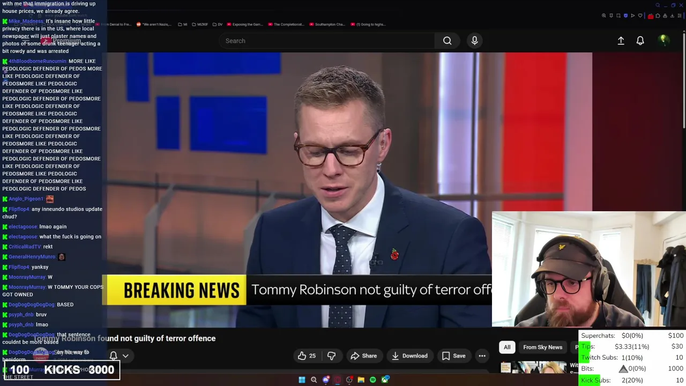Click chat username Anglo_Pigeon1
The height and width of the screenshot is (386, 686).
pyautogui.click(x=26, y=199)
